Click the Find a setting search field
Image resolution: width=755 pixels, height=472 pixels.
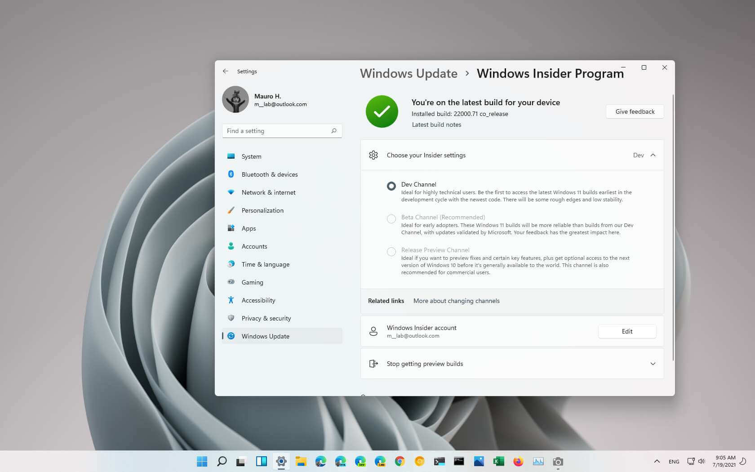pos(276,131)
